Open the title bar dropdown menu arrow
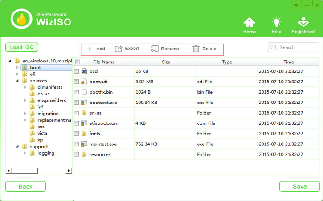The image size is (323, 201). 296,5
